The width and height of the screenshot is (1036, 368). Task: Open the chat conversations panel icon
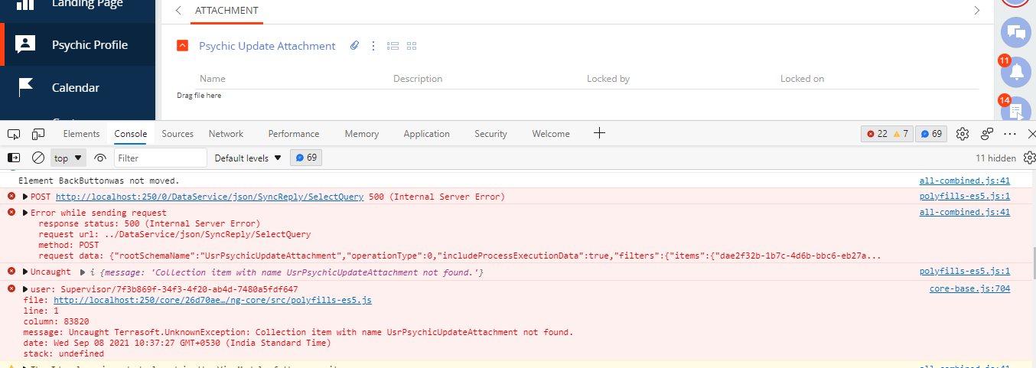(x=1016, y=31)
